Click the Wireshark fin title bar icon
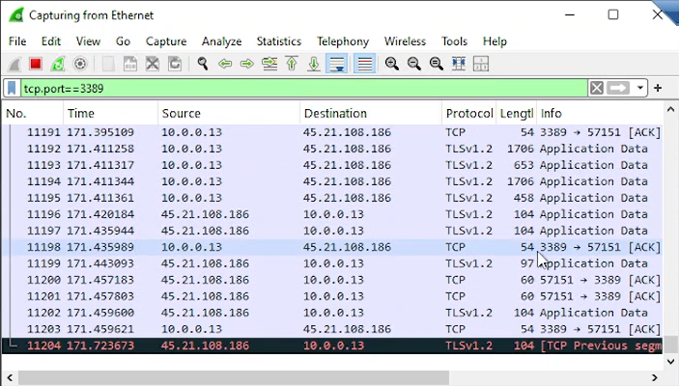Screen dimensions: 679x386 [x=16, y=15]
